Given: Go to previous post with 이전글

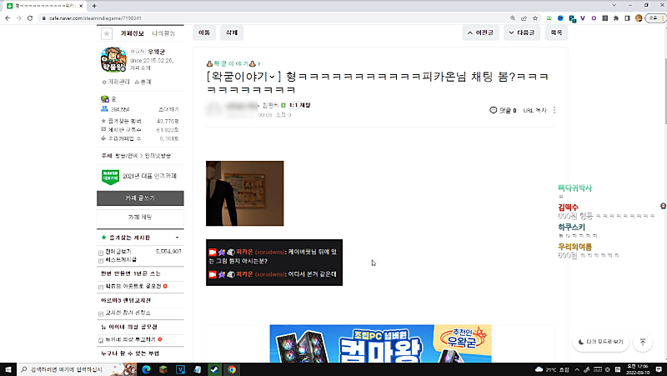Looking at the screenshot, I should pyautogui.click(x=480, y=33).
